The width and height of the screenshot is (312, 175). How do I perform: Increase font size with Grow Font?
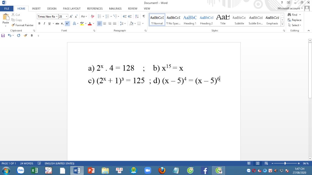pyautogui.click(x=71, y=16)
